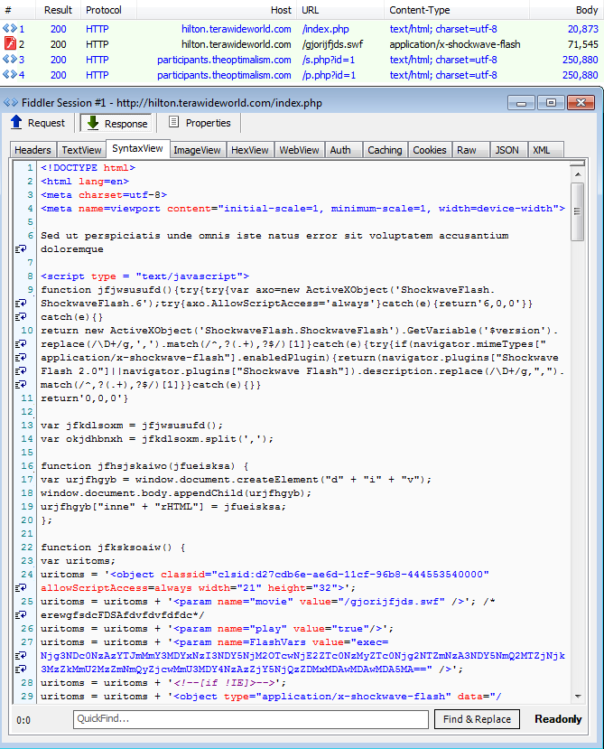Click the Readonly label
The width and height of the screenshot is (604, 749).
click(x=558, y=719)
